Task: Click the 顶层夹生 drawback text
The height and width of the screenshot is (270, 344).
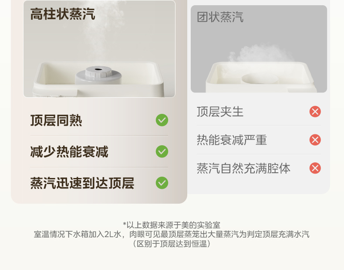Action: coord(220,112)
